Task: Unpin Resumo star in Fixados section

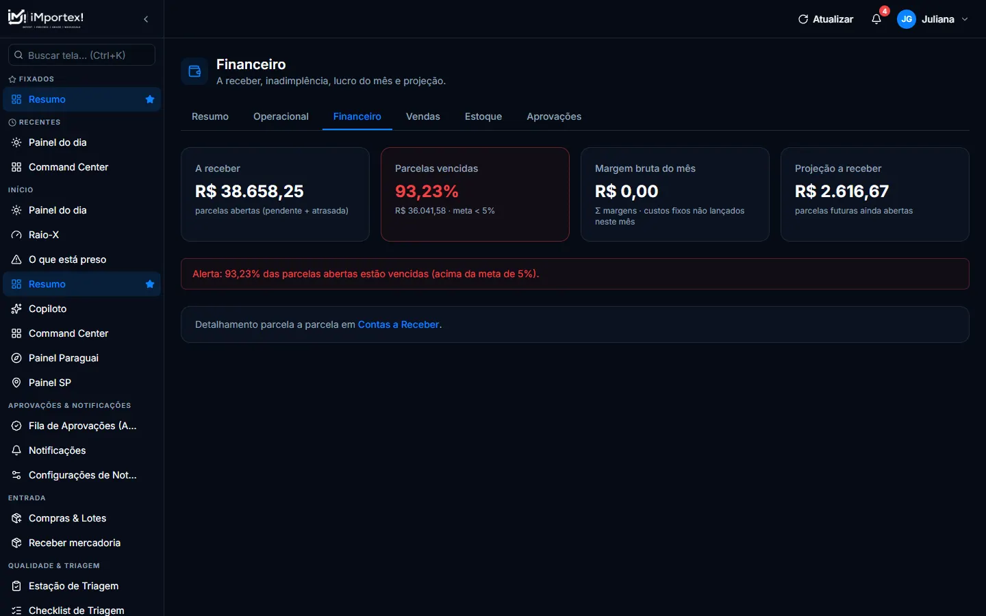Action: 150,99
